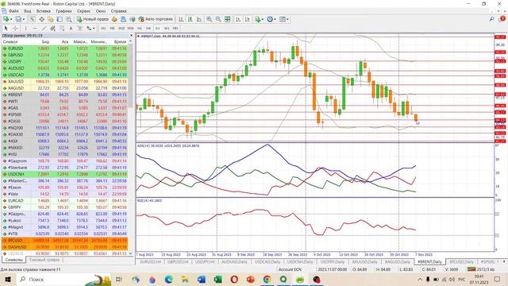Viewport: 508px width, 286px height.
Task: Open the Strategy Tester icon
Action: (69, 19)
